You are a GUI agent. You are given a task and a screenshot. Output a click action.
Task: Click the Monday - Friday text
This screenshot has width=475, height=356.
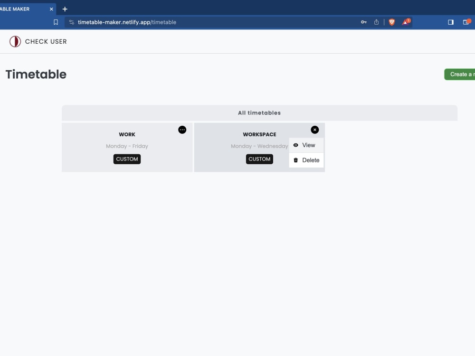(x=127, y=146)
